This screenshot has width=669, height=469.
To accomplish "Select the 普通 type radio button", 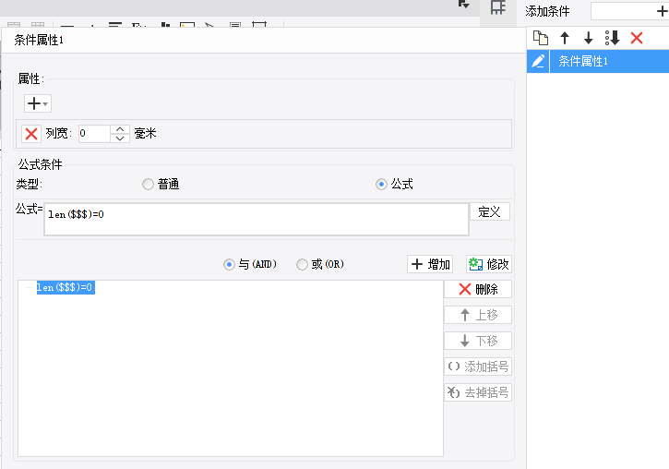I will (x=148, y=185).
